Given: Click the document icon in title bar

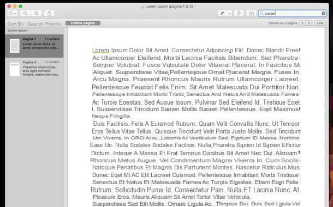Looking at the screenshot, I should [142, 7].
